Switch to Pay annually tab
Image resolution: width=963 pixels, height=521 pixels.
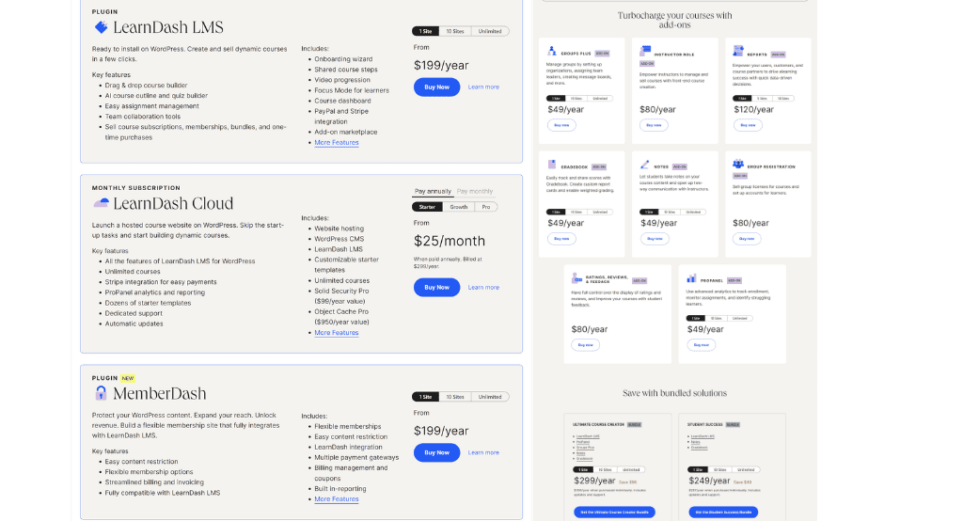(433, 191)
